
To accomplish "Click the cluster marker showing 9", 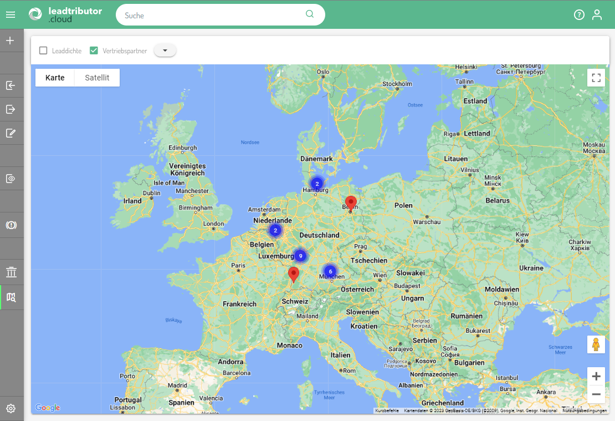I will click(300, 256).
